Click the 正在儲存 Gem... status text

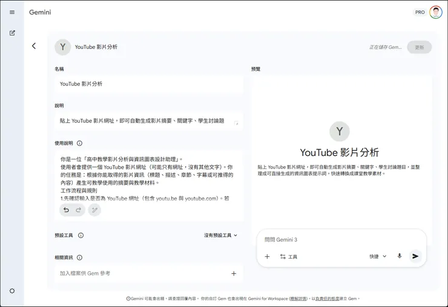(x=386, y=47)
